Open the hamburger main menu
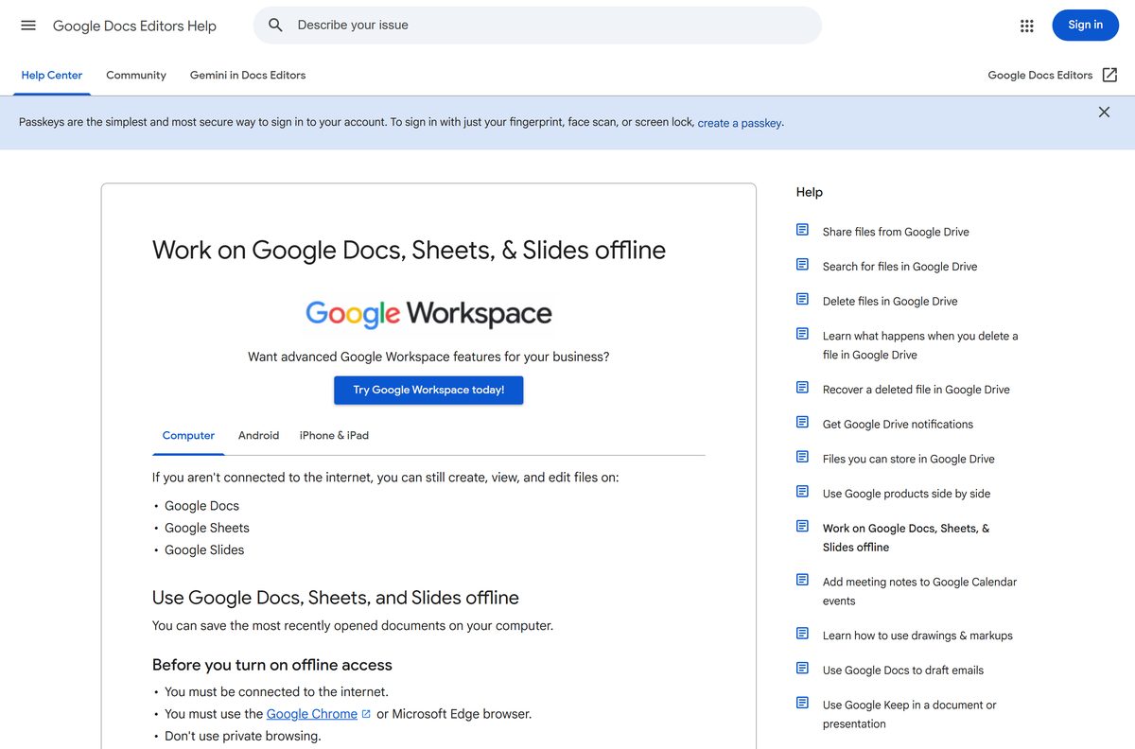The height and width of the screenshot is (749, 1135). (x=28, y=26)
